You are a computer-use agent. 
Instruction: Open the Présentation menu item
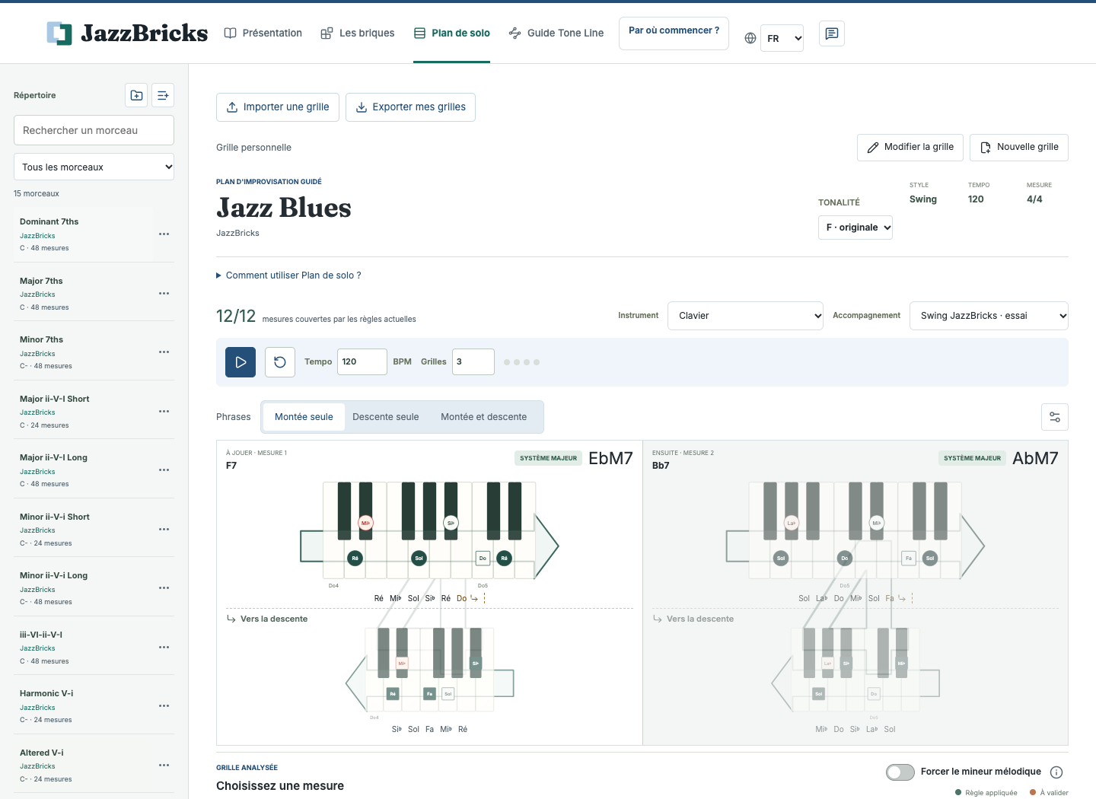[263, 33]
